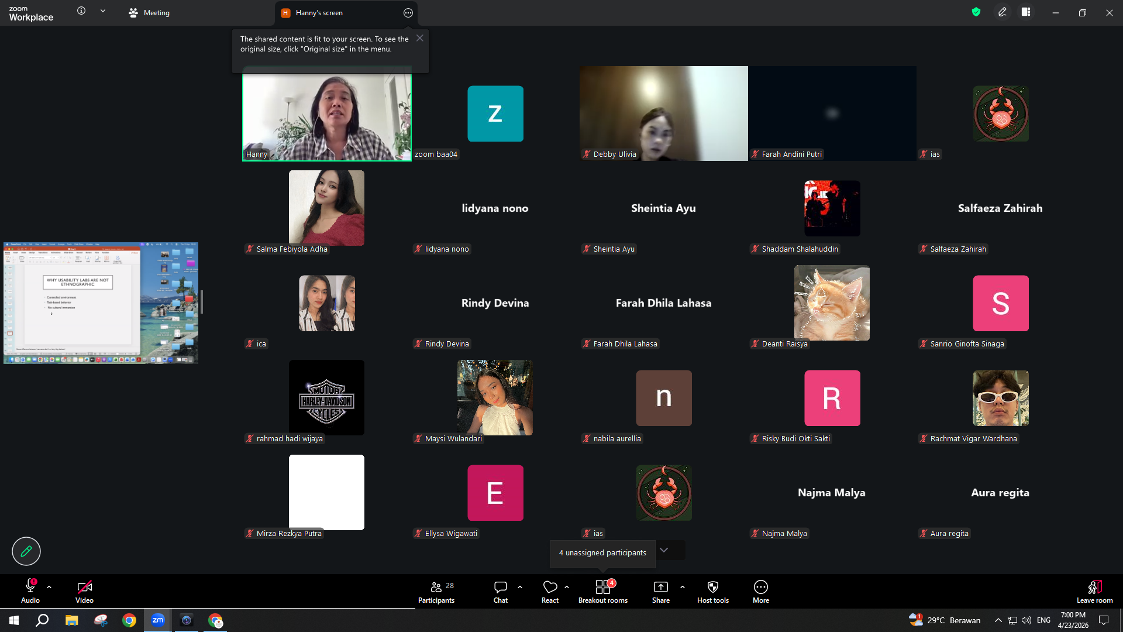Image resolution: width=1123 pixels, height=632 pixels.
Task: Open File Explorer from the taskbar
Action: click(x=71, y=620)
